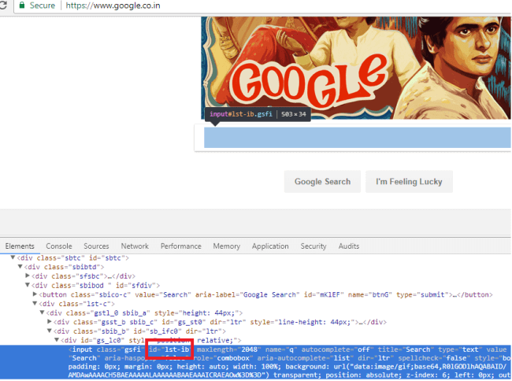This screenshot has height=381, width=512.
Task: Click the browser reload icon
Action: coord(3,5)
